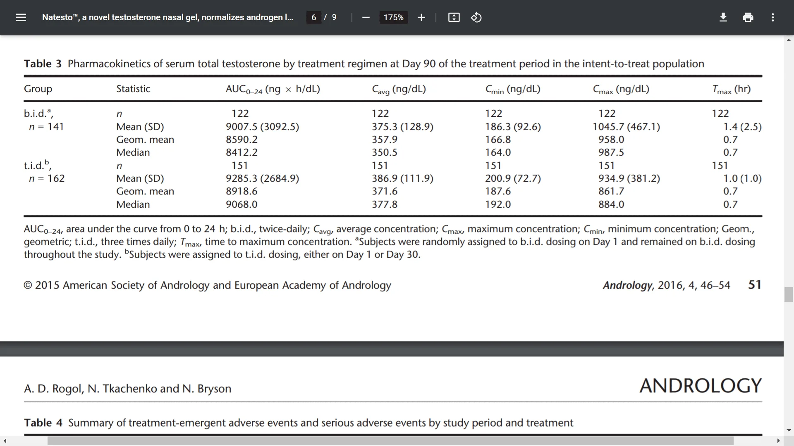Download the PDF file
The image size is (794, 446).
click(x=723, y=17)
